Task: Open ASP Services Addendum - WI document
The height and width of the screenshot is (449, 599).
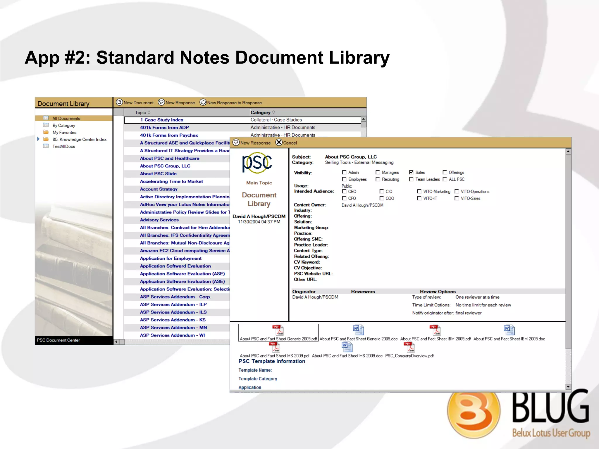Action: point(172,335)
